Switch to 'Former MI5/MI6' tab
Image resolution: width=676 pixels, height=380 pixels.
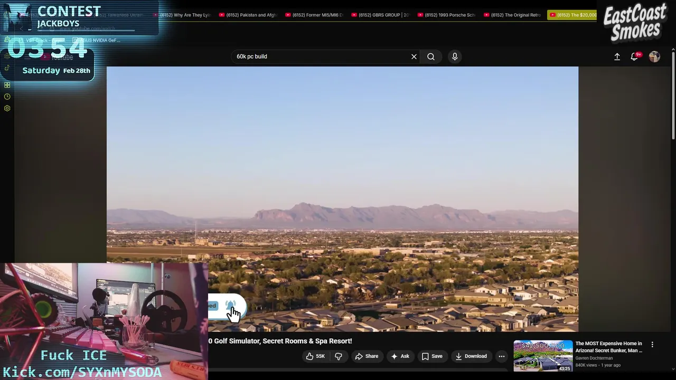[x=314, y=15]
